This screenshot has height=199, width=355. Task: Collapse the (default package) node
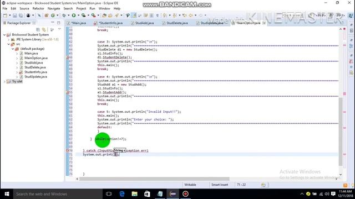(x=13, y=49)
